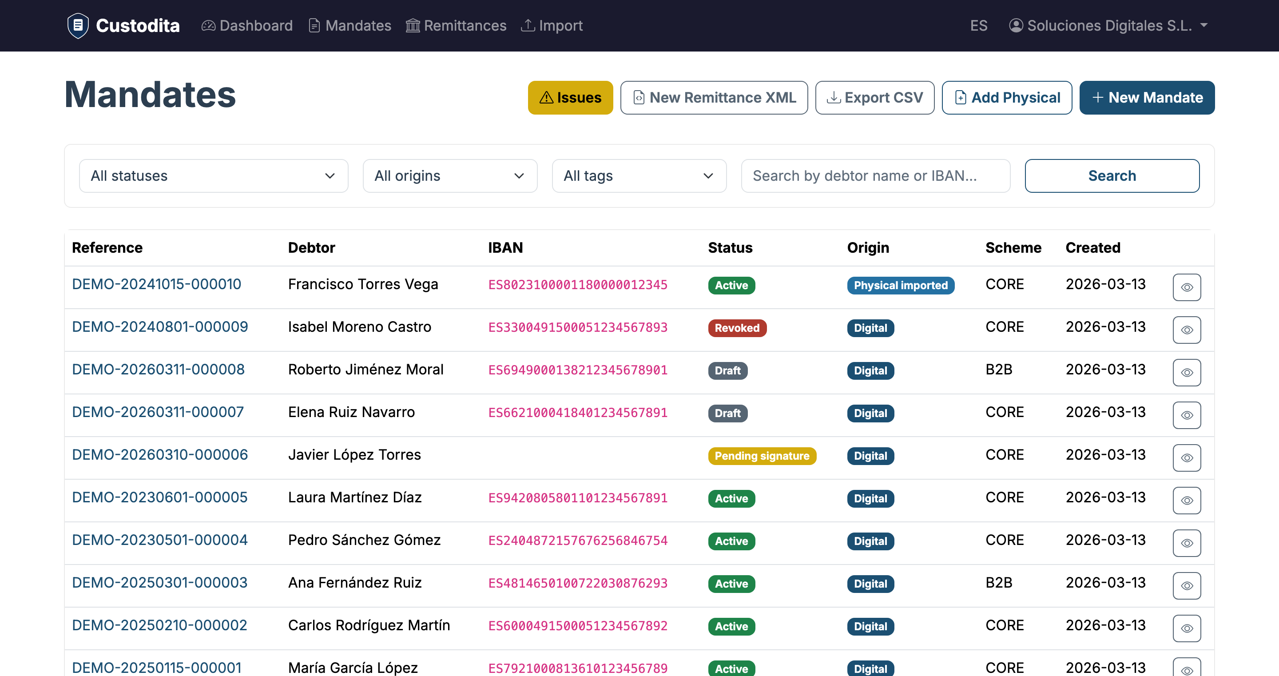Open eye view for Isabel Moreno Castro's mandate

1187,330
